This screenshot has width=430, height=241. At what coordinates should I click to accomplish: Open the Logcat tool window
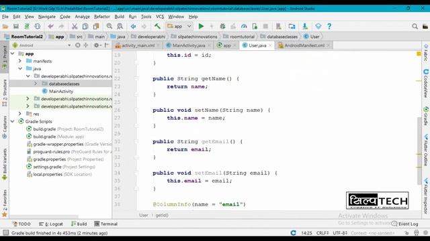click(51, 224)
